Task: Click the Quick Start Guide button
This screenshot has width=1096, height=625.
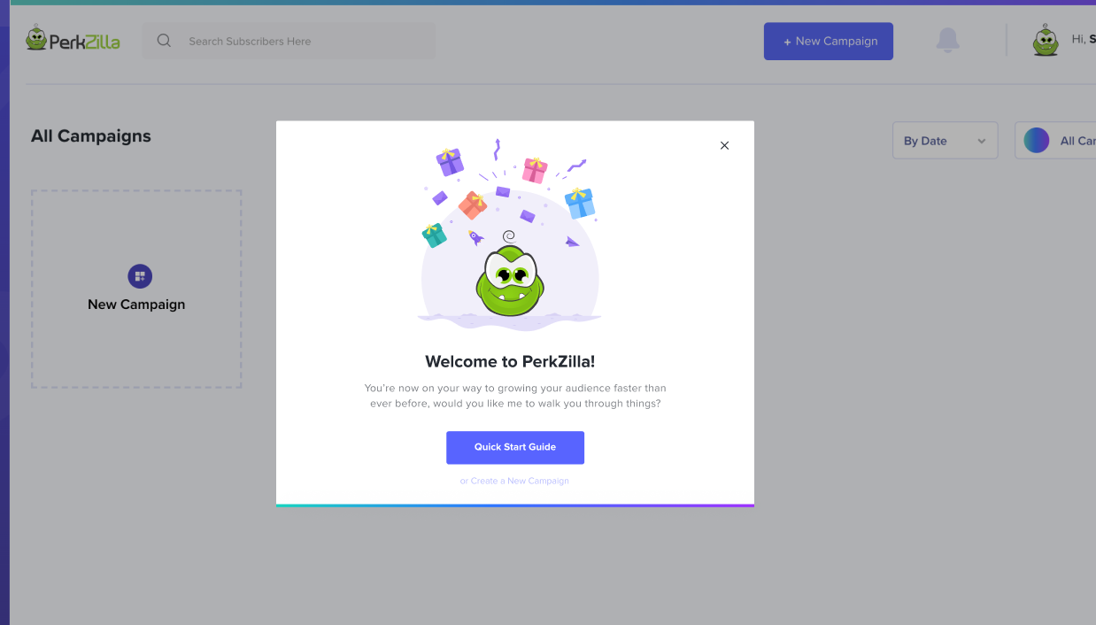Action: coord(515,447)
